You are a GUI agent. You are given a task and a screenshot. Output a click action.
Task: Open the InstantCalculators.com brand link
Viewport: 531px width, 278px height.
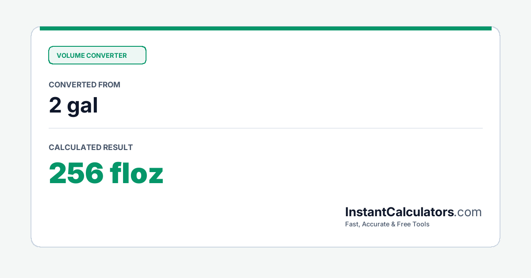pos(413,212)
